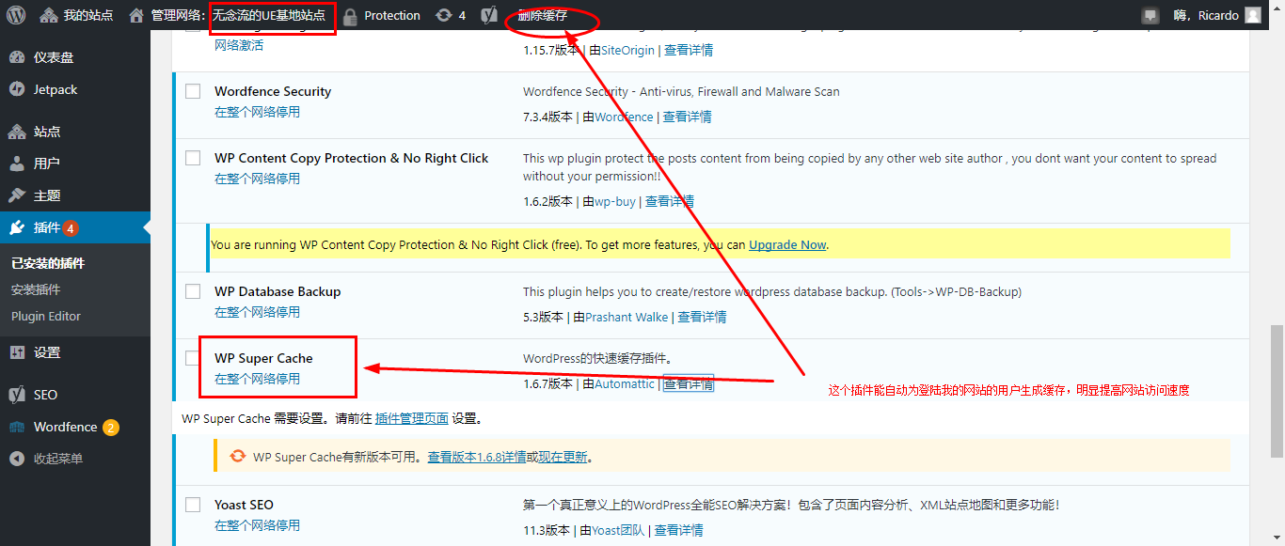This screenshot has height=546, width=1285.
Task: Open Automattic author link
Action: (624, 383)
